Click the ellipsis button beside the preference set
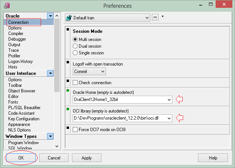Viewport: 235px width, 168px height. (x=155, y=17)
